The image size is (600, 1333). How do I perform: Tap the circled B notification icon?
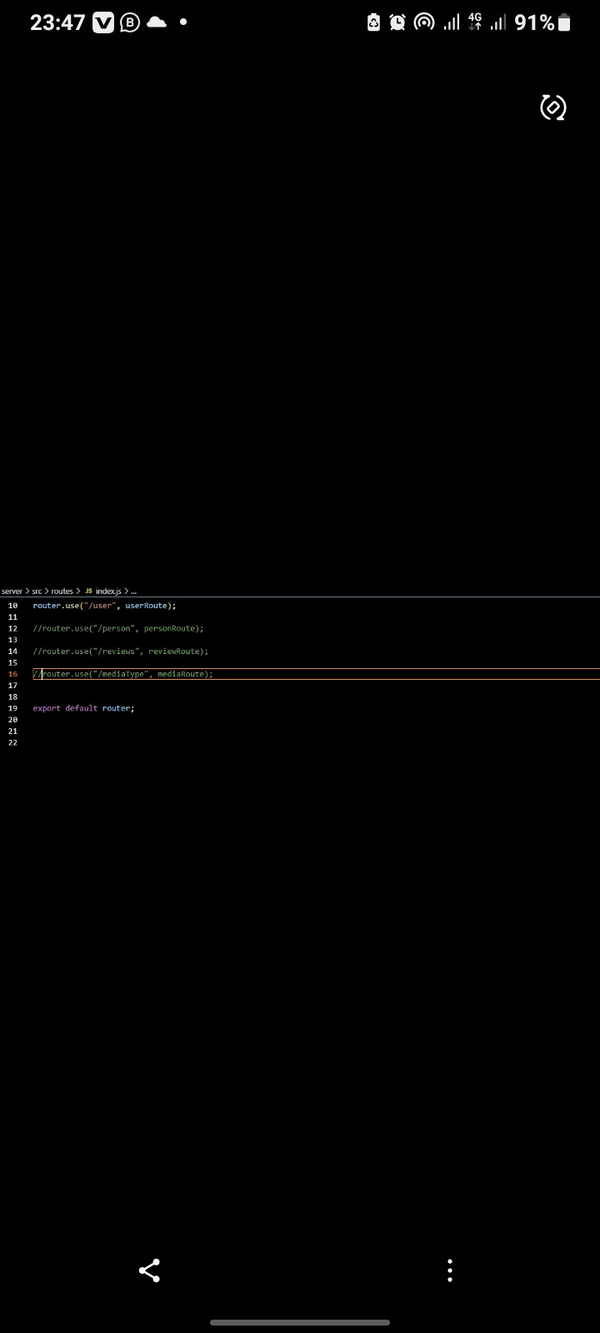click(130, 22)
